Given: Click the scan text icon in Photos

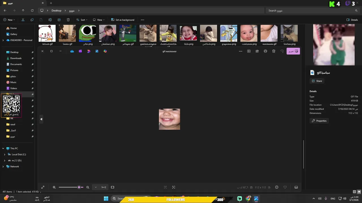Looking at the screenshot, I should [x=165, y=187].
